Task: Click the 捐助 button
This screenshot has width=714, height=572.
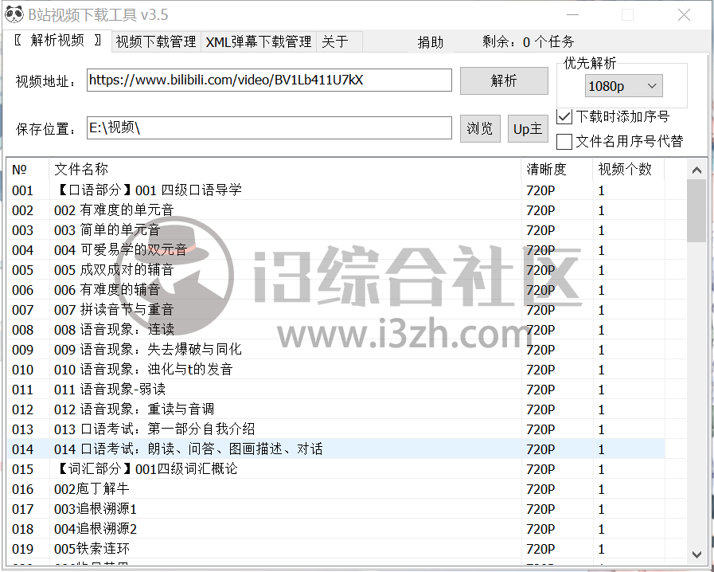Action: [431, 42]
